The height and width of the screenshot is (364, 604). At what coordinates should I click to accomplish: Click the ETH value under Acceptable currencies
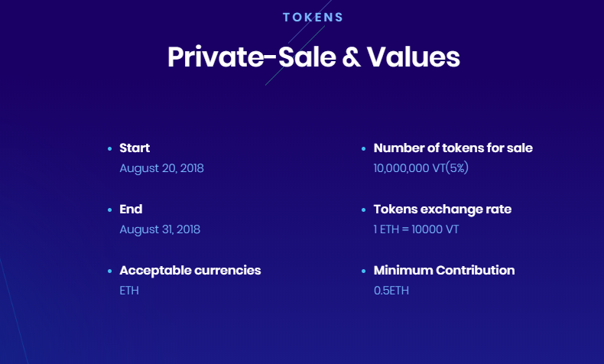point(129,291)
